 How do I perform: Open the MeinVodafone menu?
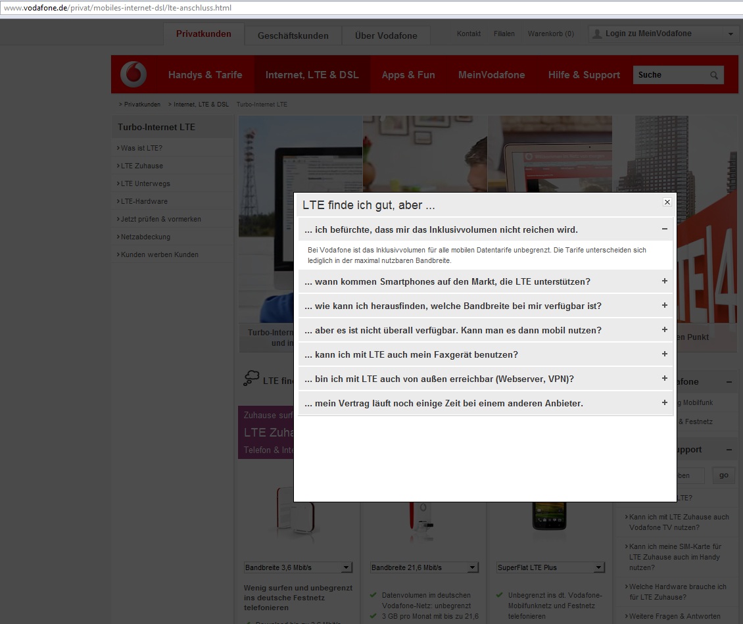(491, 75)
